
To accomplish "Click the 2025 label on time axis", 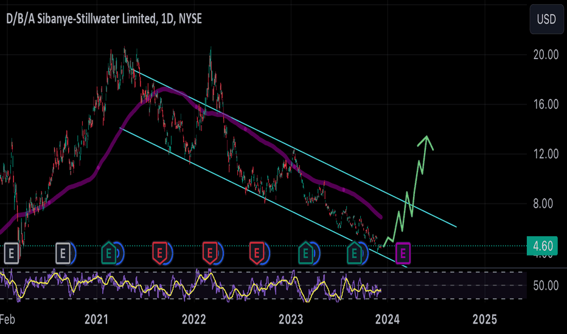I will pyautogui.click(x=484, y=319).
